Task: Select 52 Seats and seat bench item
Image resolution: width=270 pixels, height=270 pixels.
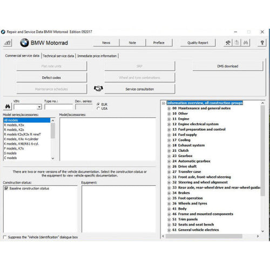Action: [193, 225]
